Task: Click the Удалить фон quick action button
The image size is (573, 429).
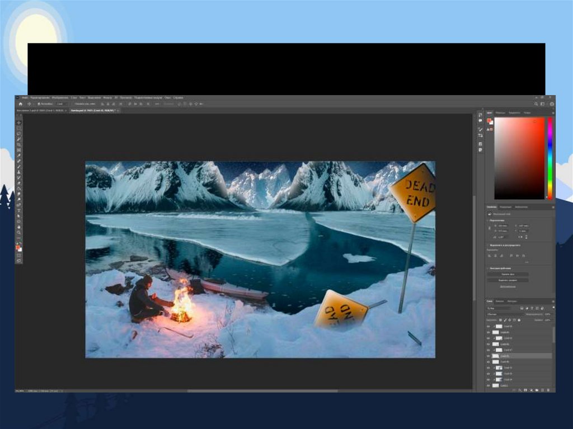Action: [508, 275]
